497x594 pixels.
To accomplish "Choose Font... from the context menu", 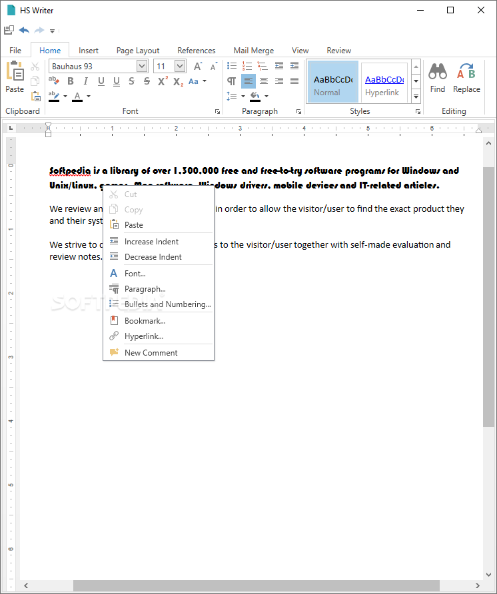I will pos(159,274).
